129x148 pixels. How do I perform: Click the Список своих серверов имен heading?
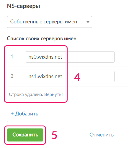click(42, 38)
